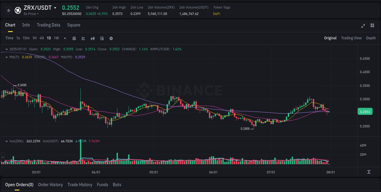Viewport: 381px width, 192px height.
Task: Favorite ZRX/USDT with the star icon
Action: [x=9, y=10]
